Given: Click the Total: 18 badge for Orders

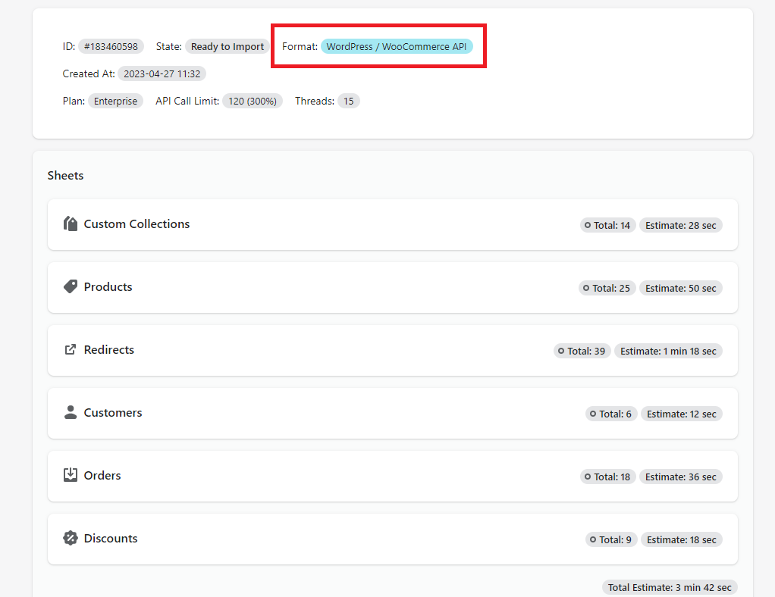Looking at the screenshot, I should pos(607,477).
